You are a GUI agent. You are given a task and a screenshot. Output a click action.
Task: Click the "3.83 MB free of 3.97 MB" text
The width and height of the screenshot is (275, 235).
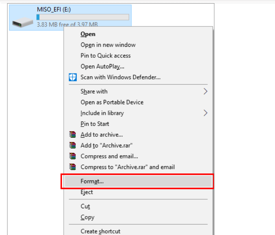67,24
